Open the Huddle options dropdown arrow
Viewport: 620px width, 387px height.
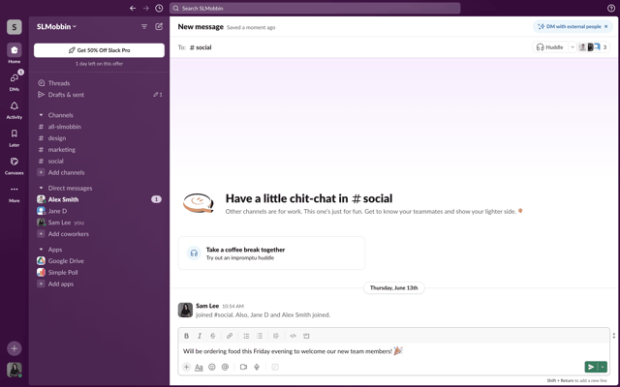tap(573, 47)
